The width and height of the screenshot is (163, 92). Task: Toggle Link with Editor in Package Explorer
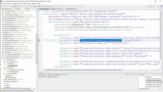pos(28,9)
